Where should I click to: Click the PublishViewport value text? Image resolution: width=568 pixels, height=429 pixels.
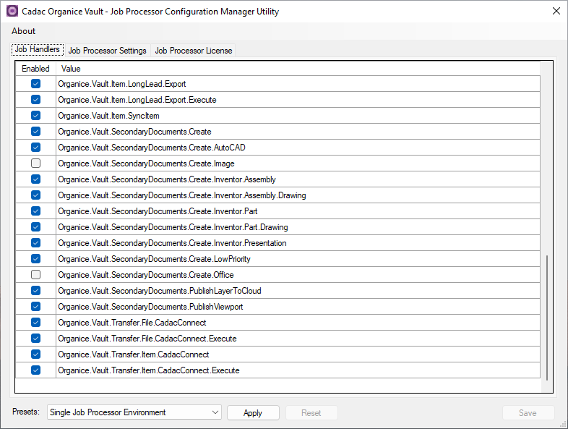coord(150,307)
